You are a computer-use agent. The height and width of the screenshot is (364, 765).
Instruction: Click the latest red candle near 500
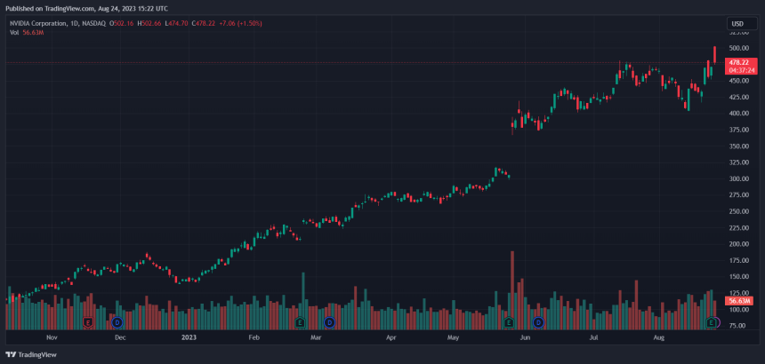coord(715,53)
